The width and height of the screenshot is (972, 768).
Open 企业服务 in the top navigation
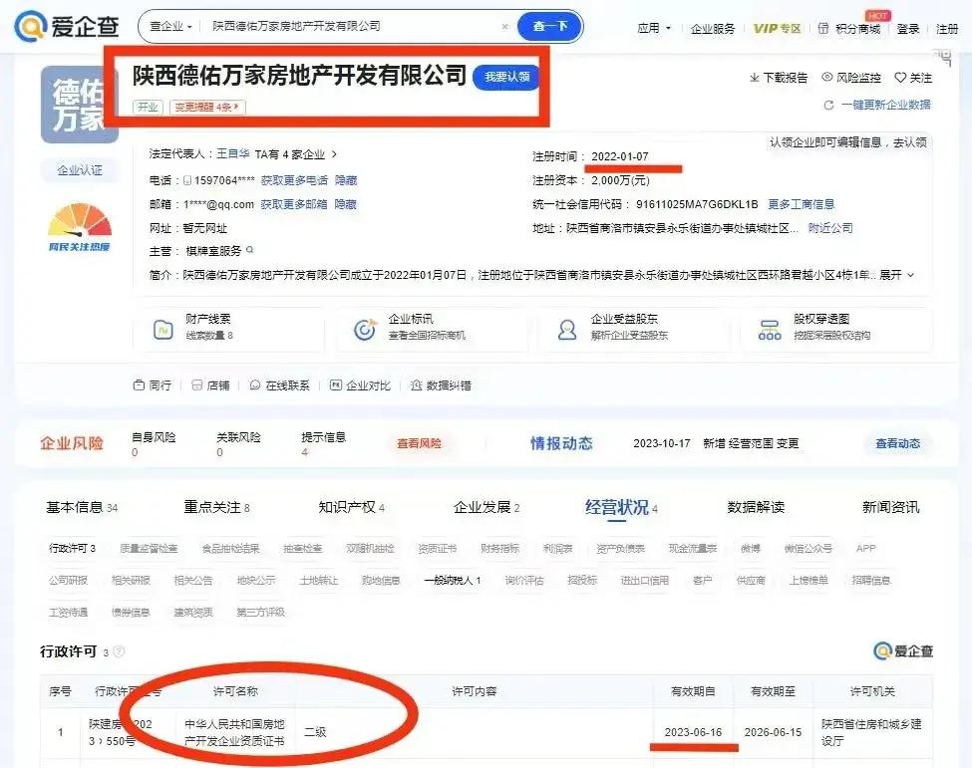click(x=713, y=29)
